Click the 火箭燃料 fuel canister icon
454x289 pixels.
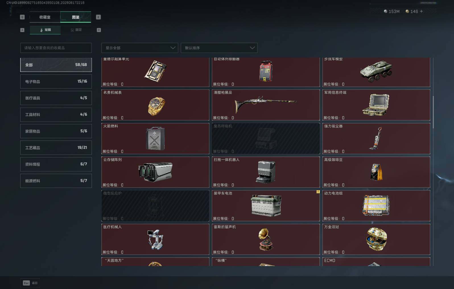click(x=155, y=138)
